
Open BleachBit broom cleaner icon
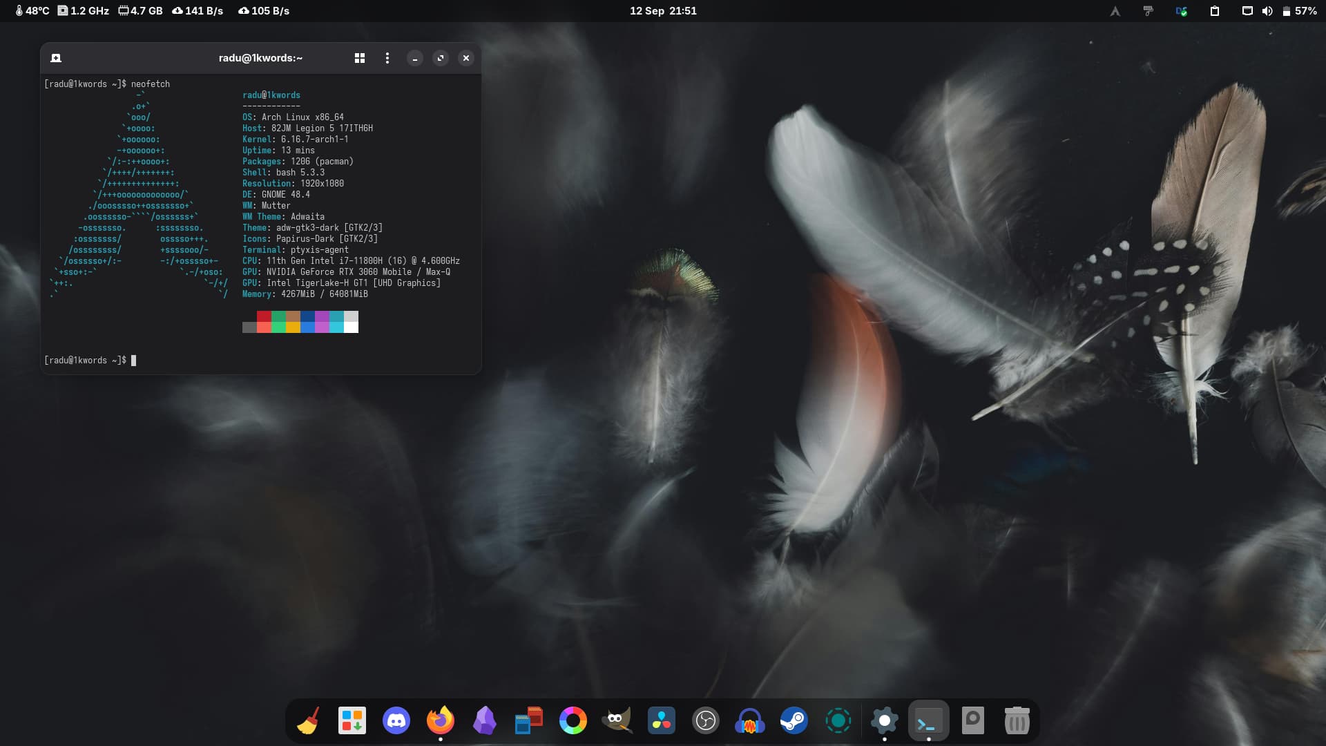point(308,721)
